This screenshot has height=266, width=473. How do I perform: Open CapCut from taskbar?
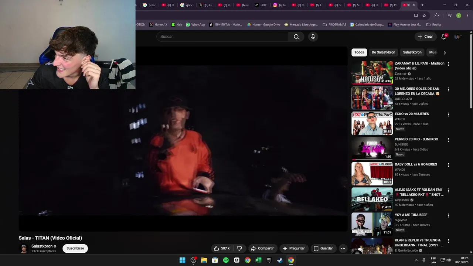(x=236, y=260)
